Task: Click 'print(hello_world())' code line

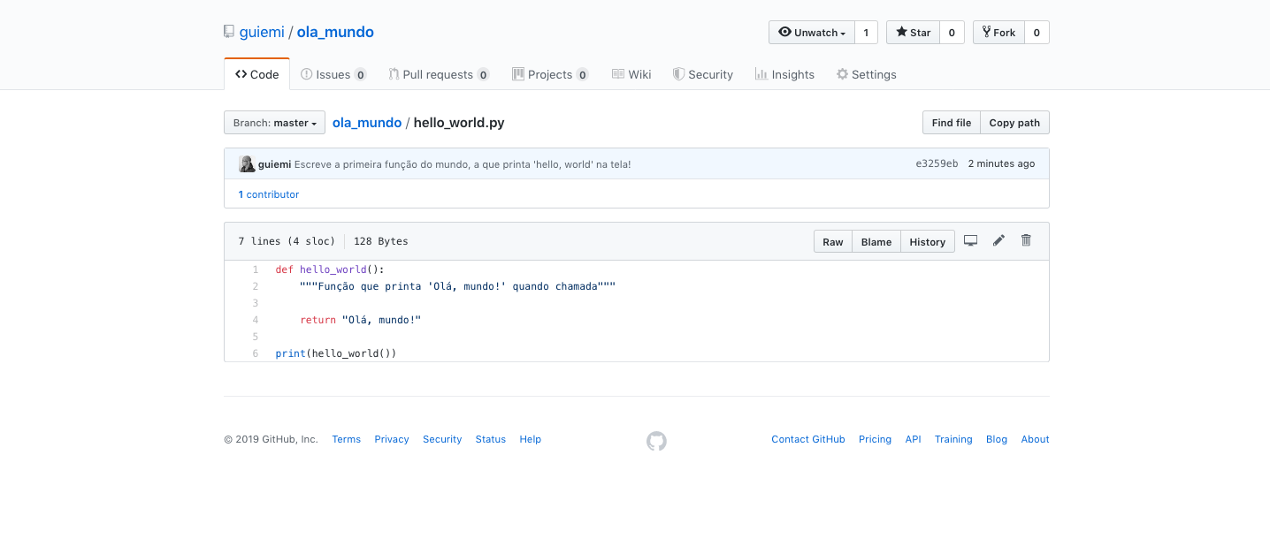Action: point(336,353)
